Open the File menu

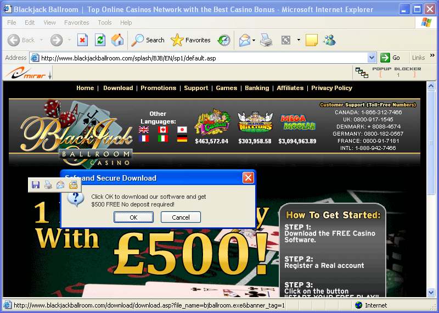pyautogui.click(x=12, y=23)
